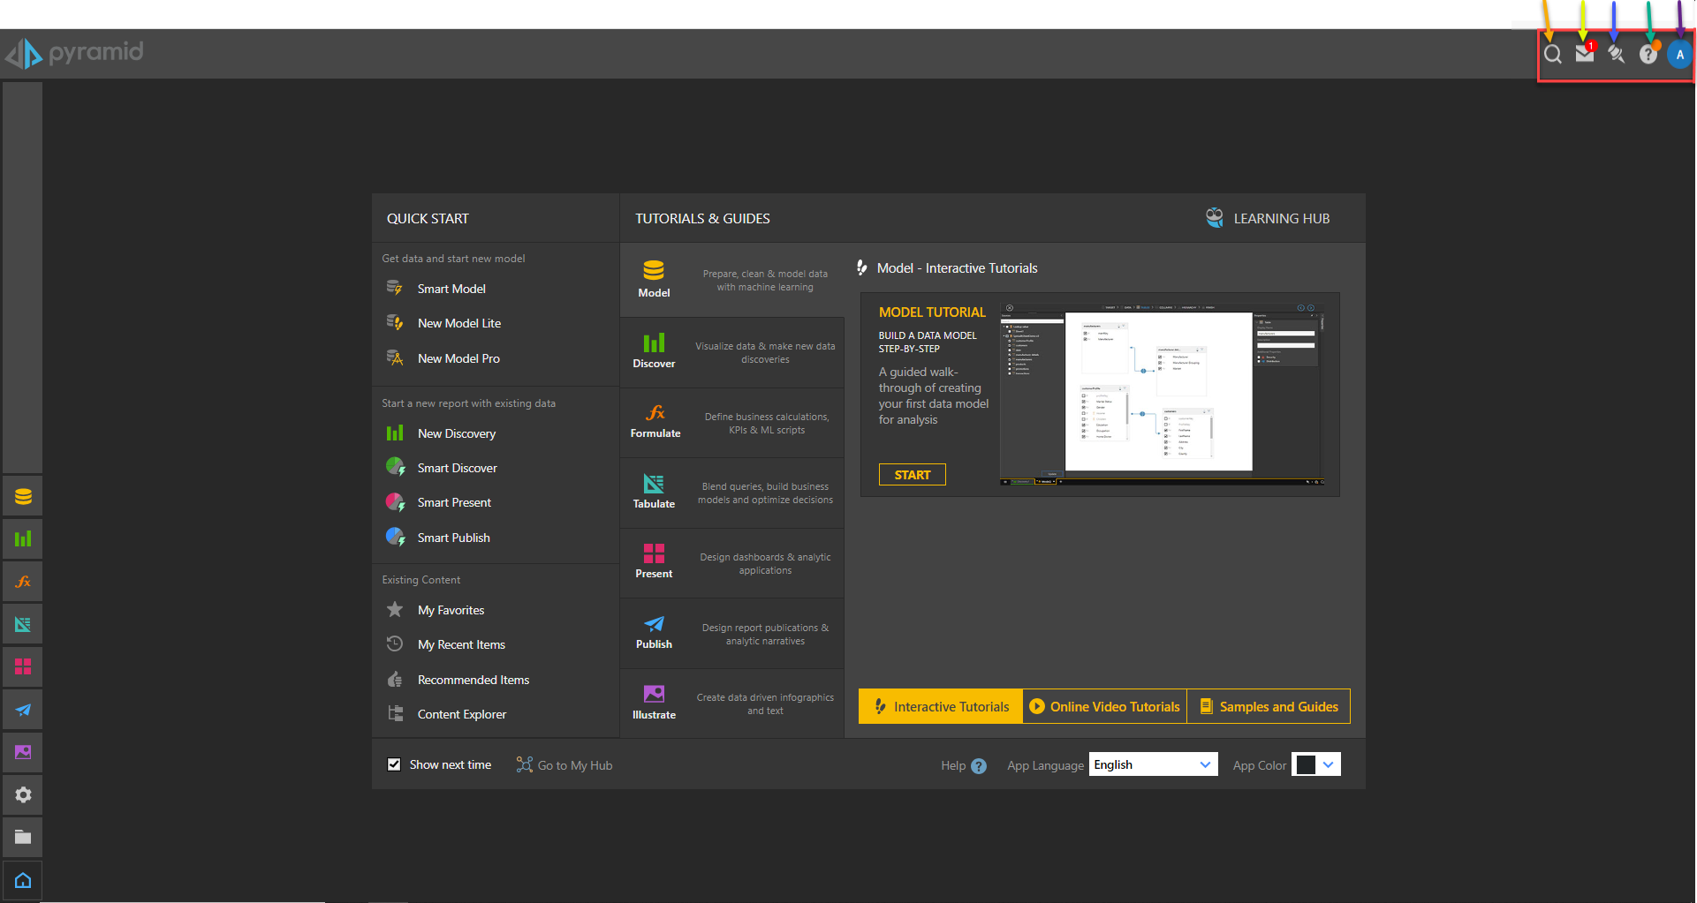Viewport: 1697px width, 903px height.
Task: Click the Help link in footer
Action: pos(963,765)
